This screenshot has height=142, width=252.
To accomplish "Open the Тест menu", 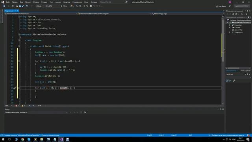I will 51,2.
